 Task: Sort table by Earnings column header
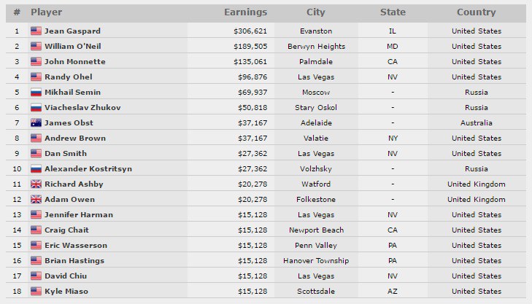(x=245, y=12)
